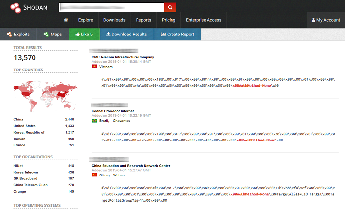345x210 pixels.
Task: Open the My Account menu
Action: click(325, 20)
